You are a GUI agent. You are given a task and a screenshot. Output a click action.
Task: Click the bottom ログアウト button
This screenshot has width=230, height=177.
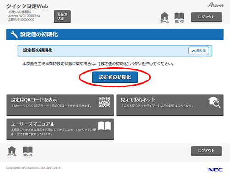click(x=207, y=151)
